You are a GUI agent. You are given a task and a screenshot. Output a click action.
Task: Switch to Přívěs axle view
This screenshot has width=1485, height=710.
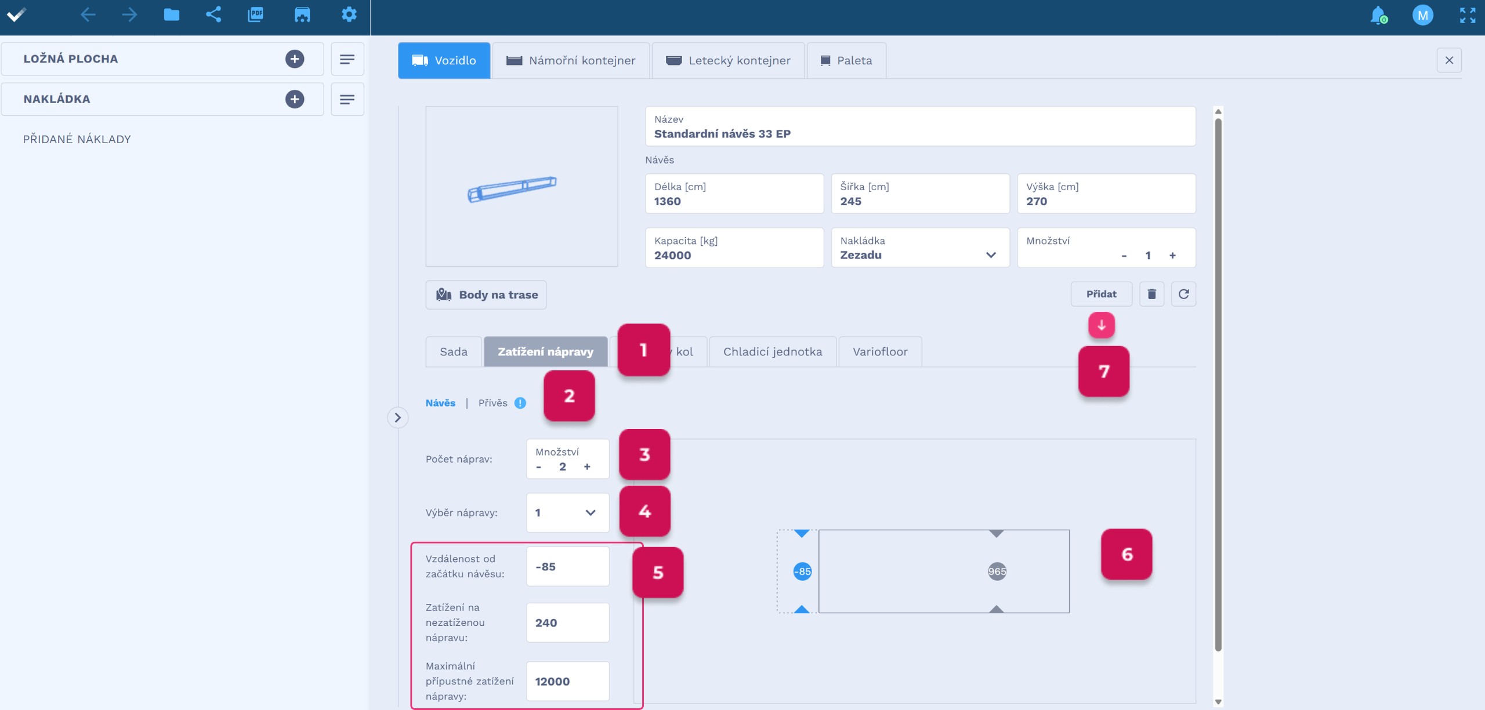click(492, 403)
